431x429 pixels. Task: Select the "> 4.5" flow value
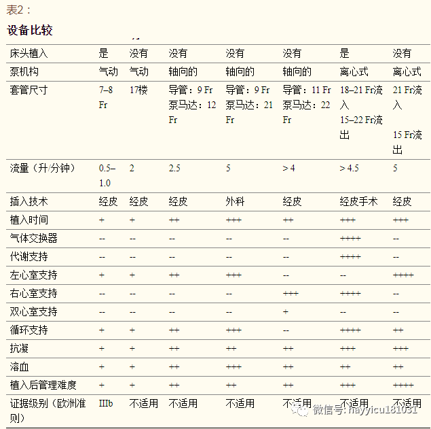click(x=349, y=168)
